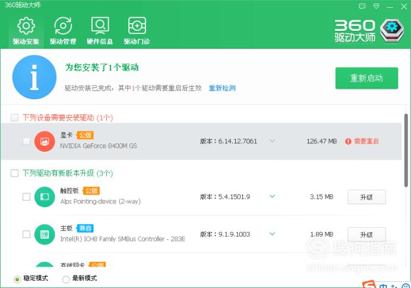Click the Sogou input method S icon
411x288 pixels.
point(369,284)
